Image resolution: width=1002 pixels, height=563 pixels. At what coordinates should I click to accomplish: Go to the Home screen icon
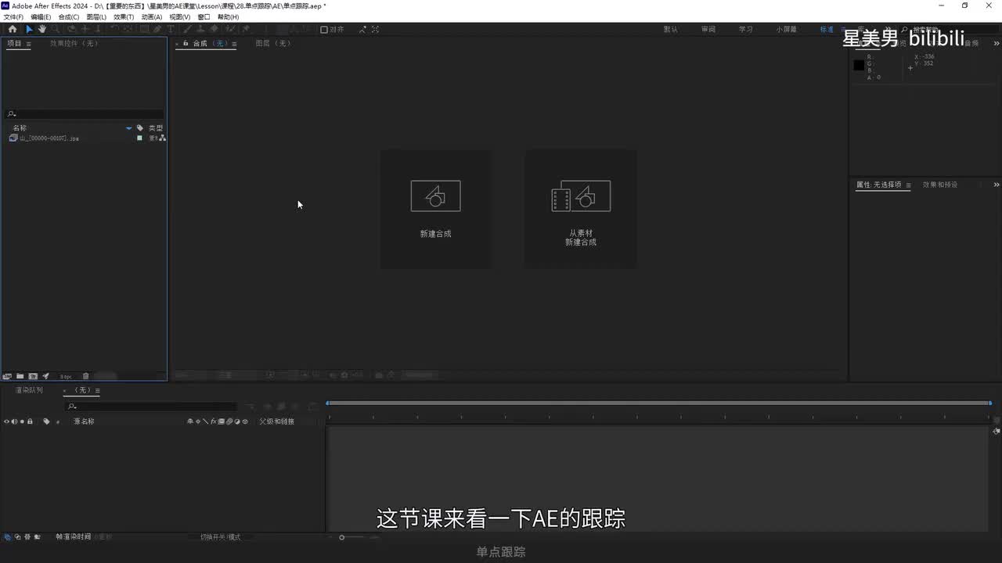click(x=13, y=29)
